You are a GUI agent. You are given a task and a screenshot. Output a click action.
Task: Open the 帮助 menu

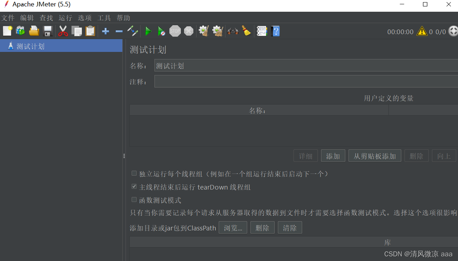point(123,18)
